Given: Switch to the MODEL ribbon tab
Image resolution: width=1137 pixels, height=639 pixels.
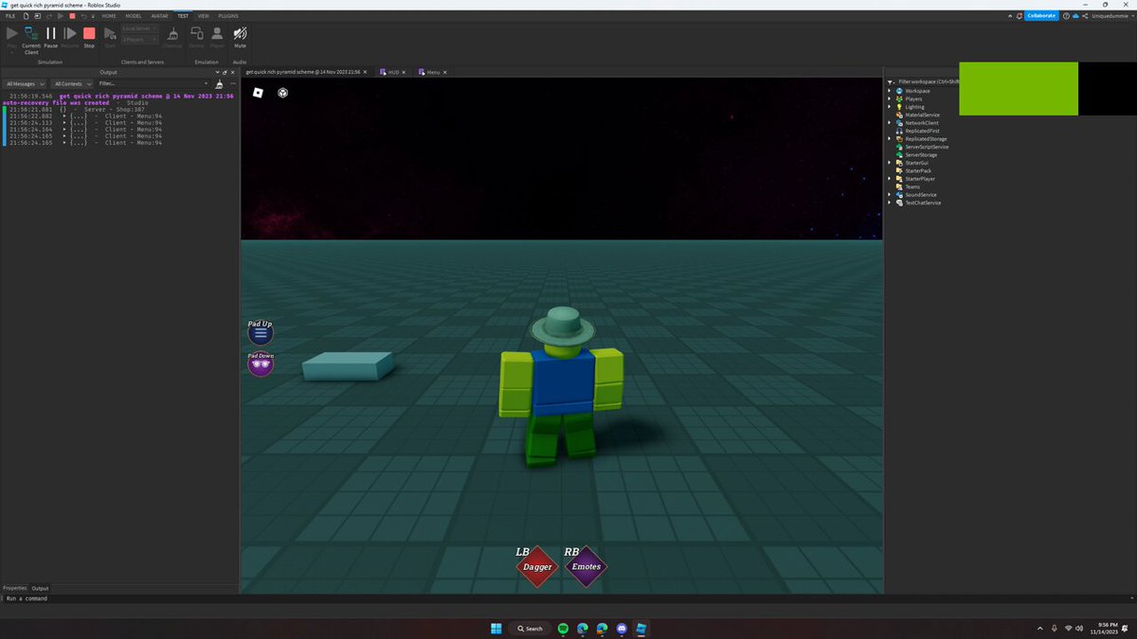Looking at the screenshot, I should pos(135,16).
